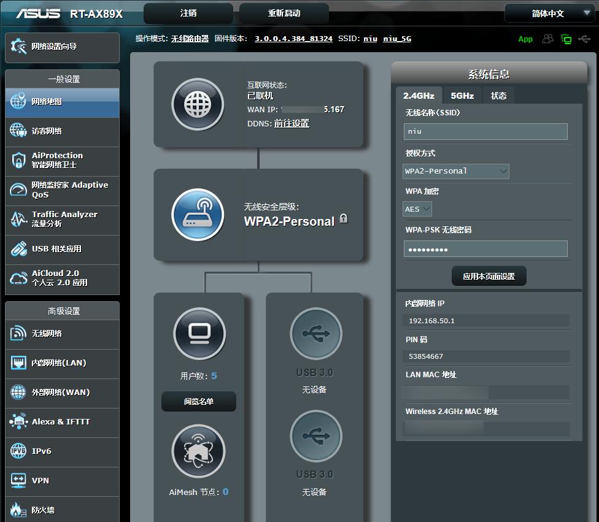Switch to the 状态 tab
This screenshot has width=599, height=522.
[x=498, y=96]
